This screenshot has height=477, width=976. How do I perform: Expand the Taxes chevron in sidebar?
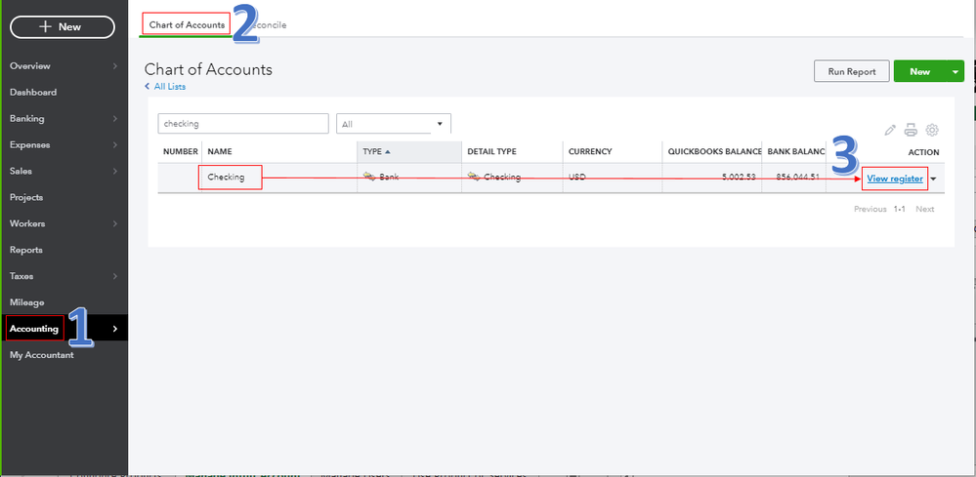(115, 276)
